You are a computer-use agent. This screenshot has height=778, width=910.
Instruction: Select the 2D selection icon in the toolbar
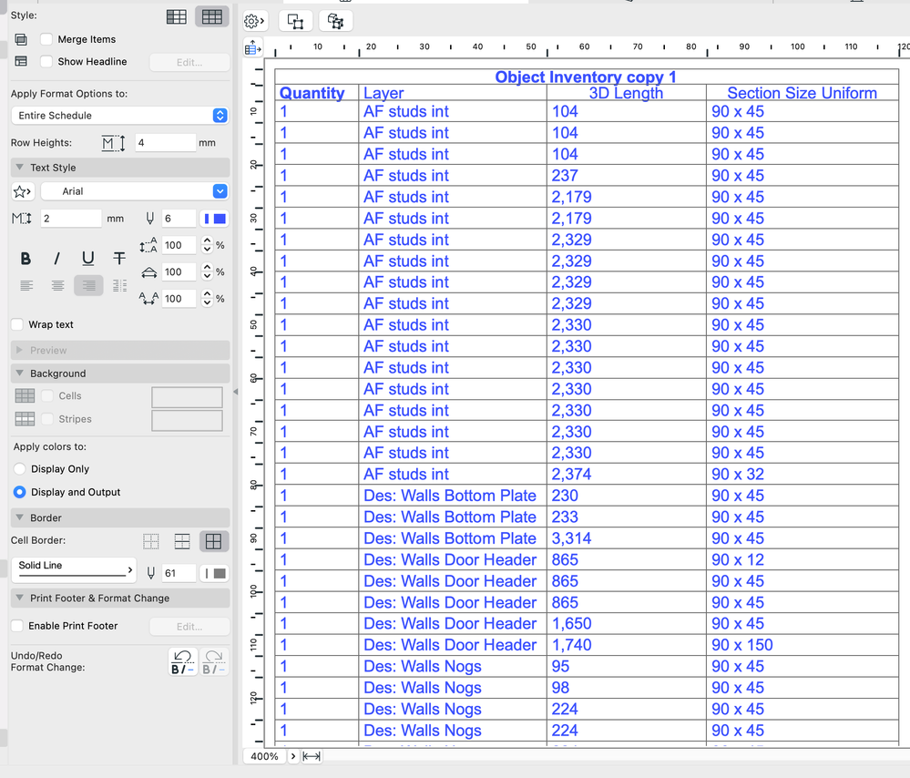[295, 20]
